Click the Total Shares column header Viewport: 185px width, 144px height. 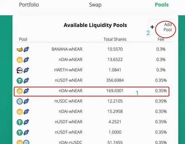[115, 40]
